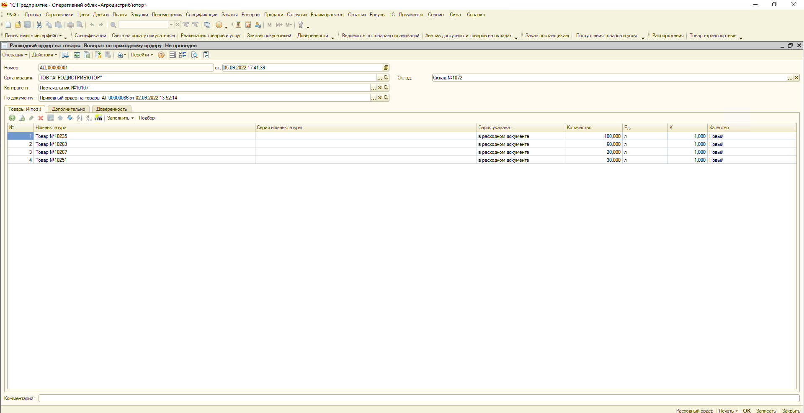Click the orange help question mark icon

161,55
